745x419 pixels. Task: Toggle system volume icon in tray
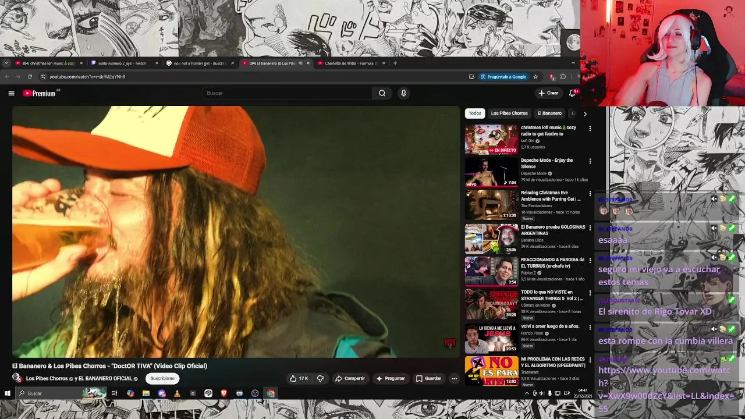coord(541,393)
